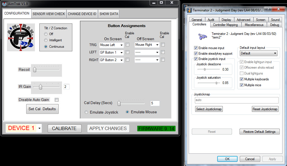Open the SHOW DATA tab
Image resolution: width=287 pixels, height=166 pixels.
(x=109, y=14)
